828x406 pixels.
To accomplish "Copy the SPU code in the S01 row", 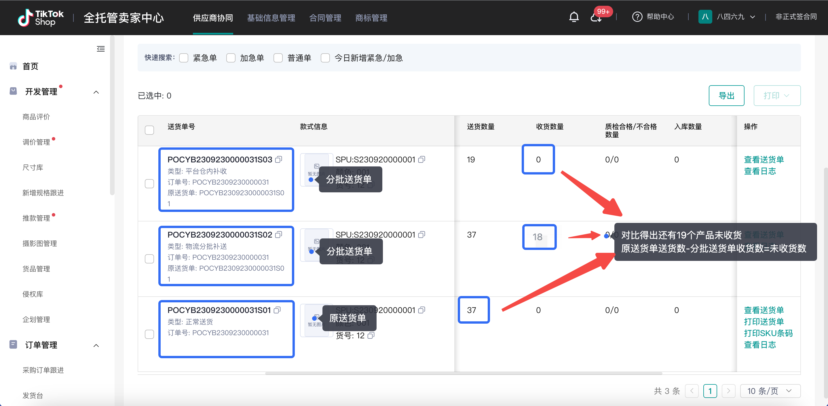I will point(422,310).
